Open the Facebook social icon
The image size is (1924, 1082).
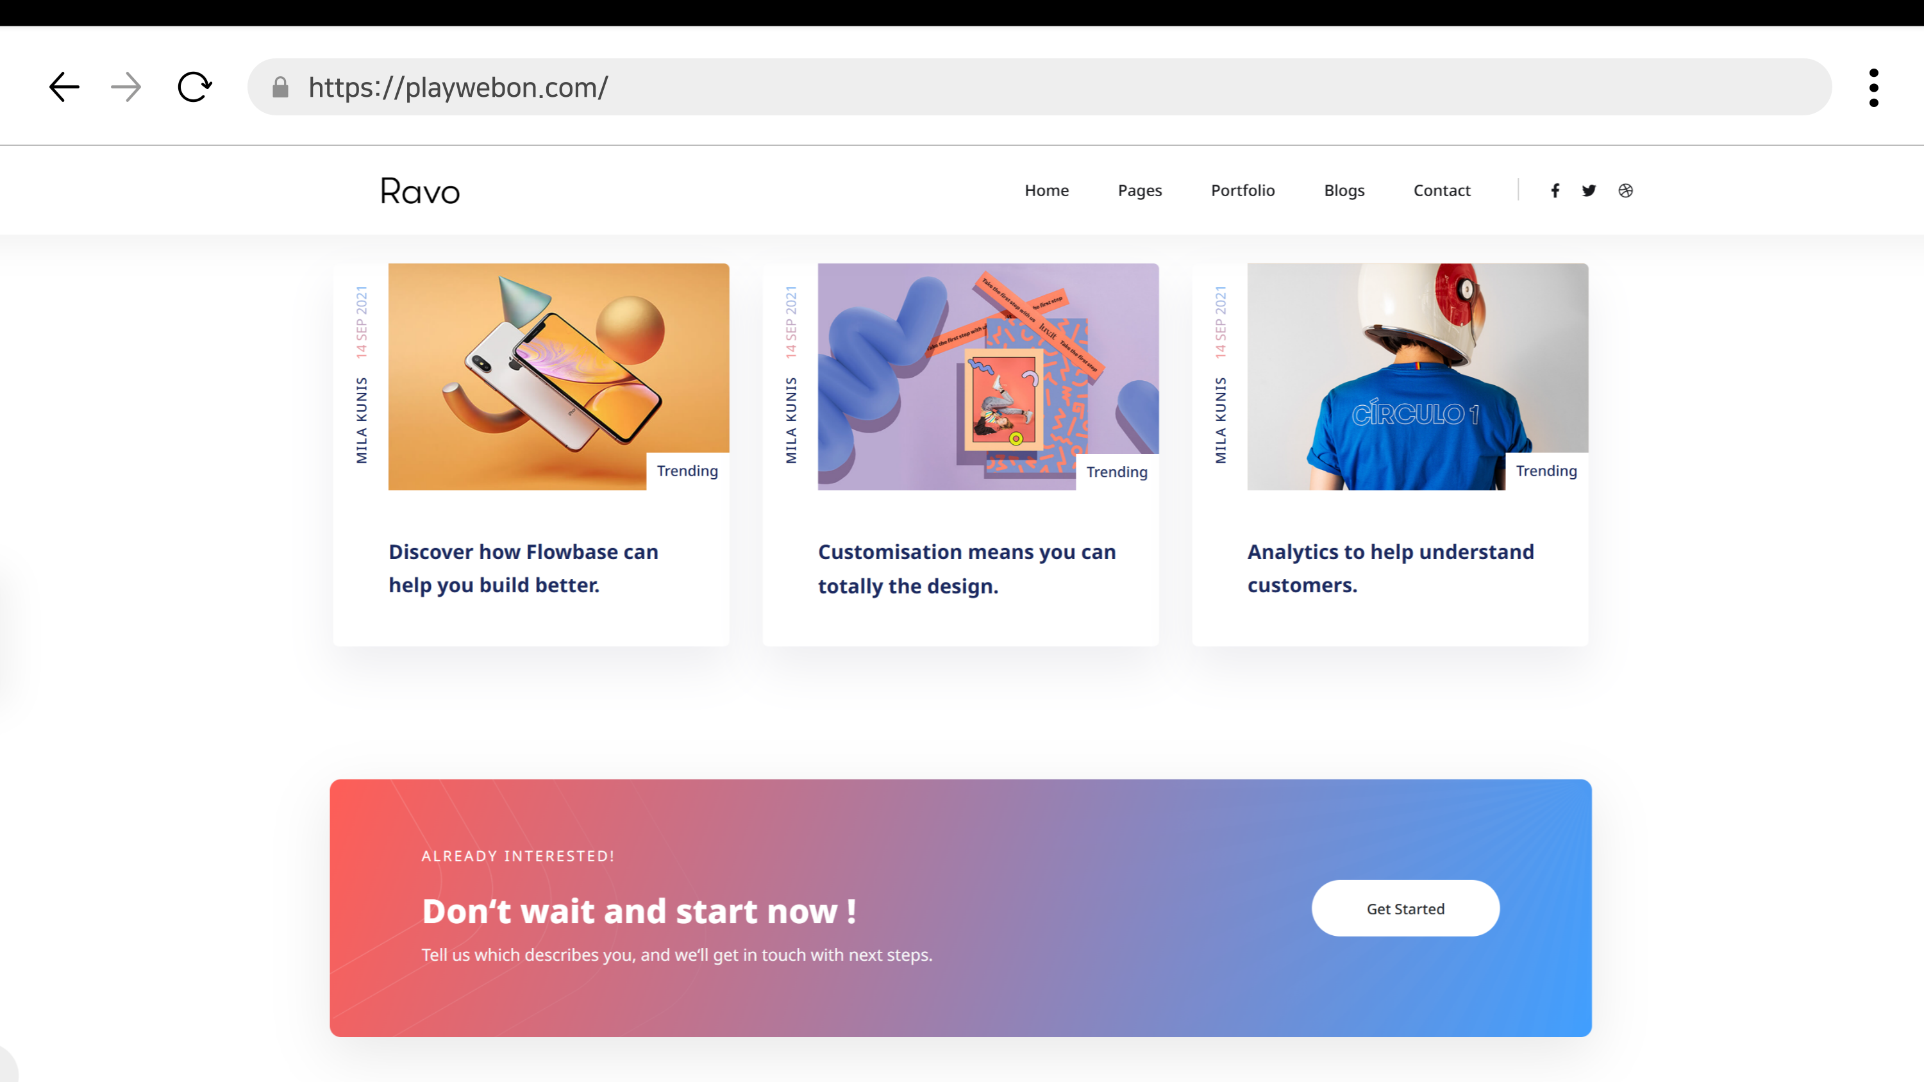[1555, 190]
